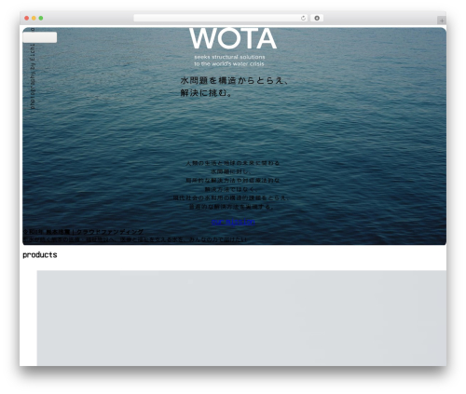Click the gray product image panel
The image size is (466, 394).
coord(241,318)
